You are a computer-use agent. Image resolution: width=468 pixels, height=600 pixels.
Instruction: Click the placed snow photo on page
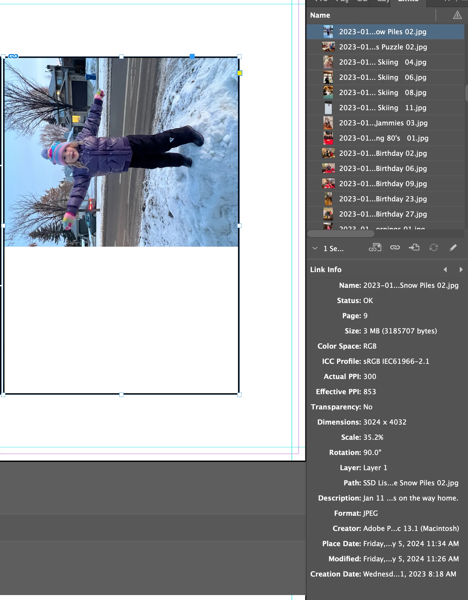121,152
